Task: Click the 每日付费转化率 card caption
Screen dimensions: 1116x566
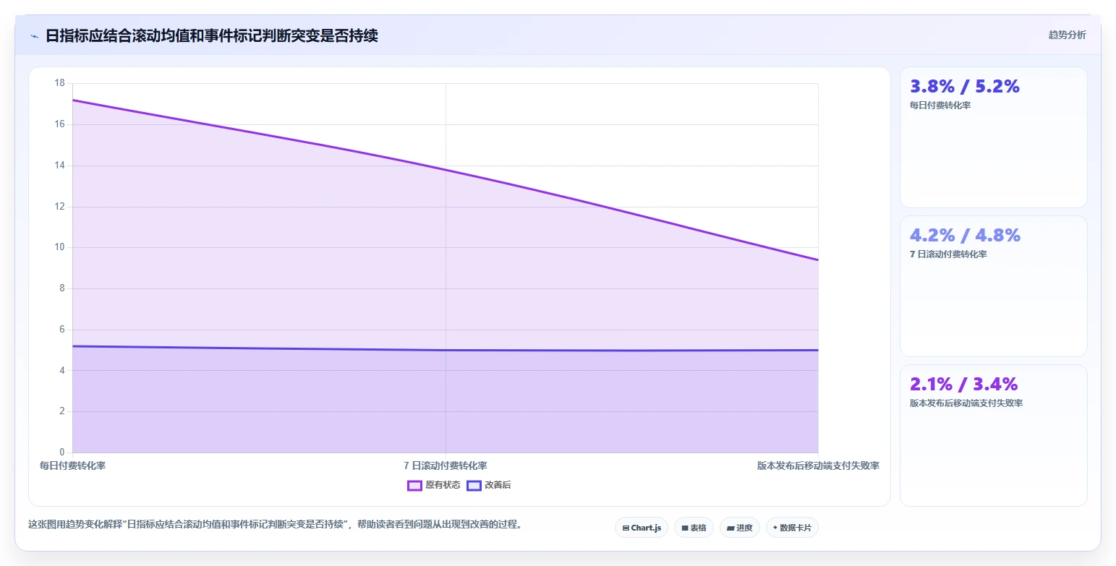Action: click(x=940, y=106)
